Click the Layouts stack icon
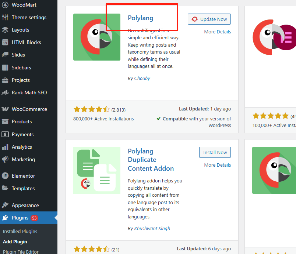 tap(5, 30)
